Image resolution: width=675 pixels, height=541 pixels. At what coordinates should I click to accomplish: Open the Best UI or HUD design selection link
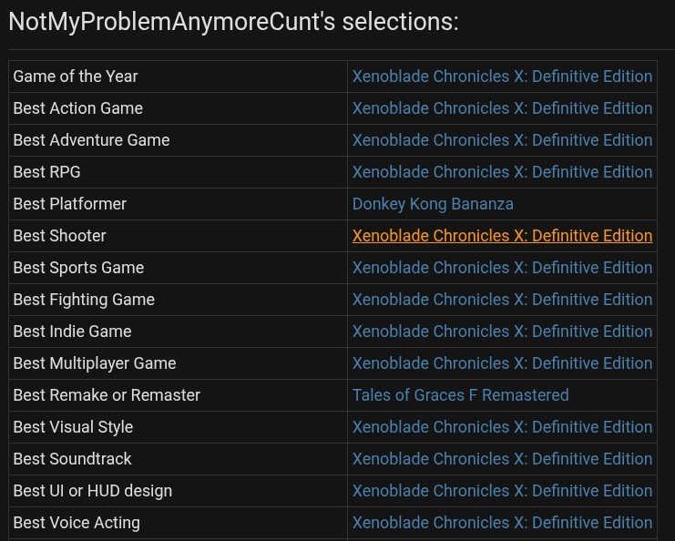coord(502,491)
